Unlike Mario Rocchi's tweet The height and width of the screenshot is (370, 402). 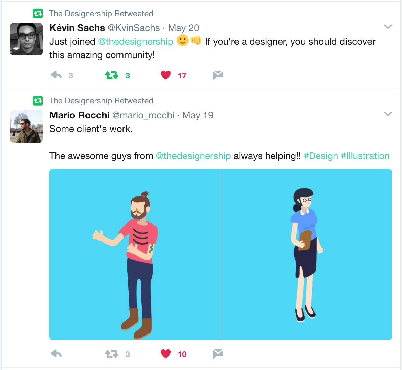point(165,354)
